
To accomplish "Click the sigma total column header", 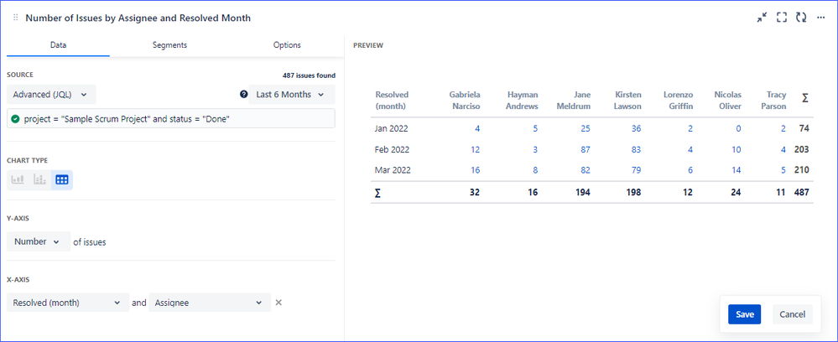I will tap(804, 98).
